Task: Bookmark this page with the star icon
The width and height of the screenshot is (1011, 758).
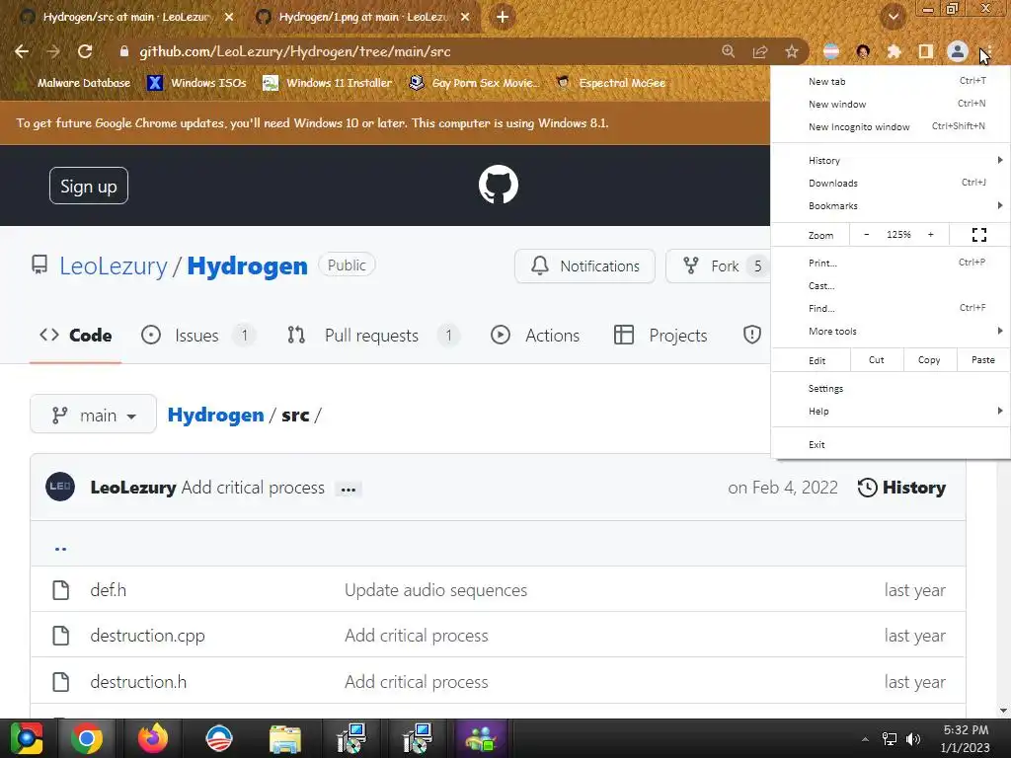Action: (792, 51)
